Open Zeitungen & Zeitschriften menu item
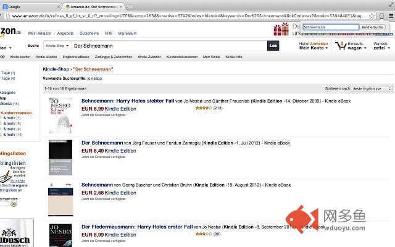This screenshot has width=395, height=247. point(114,57)
